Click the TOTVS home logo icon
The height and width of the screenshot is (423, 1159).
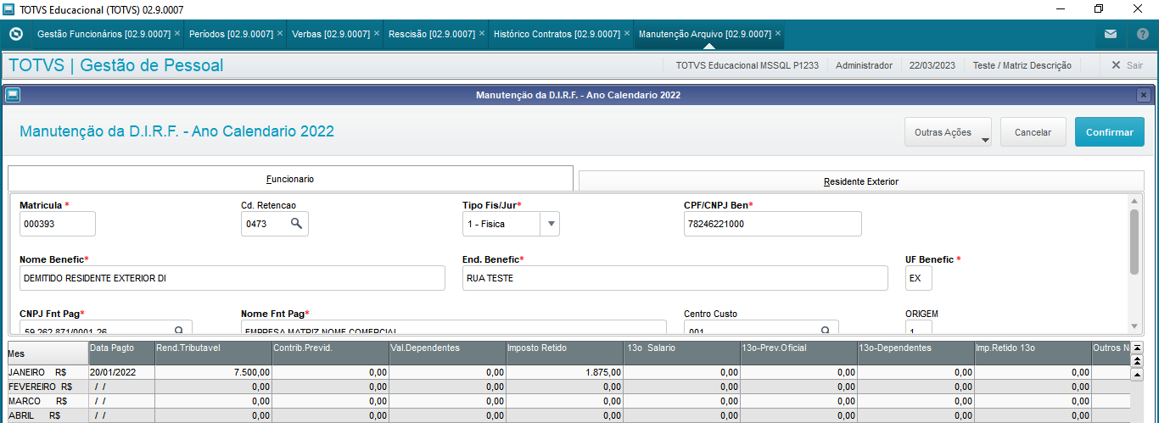click(15, 35)
